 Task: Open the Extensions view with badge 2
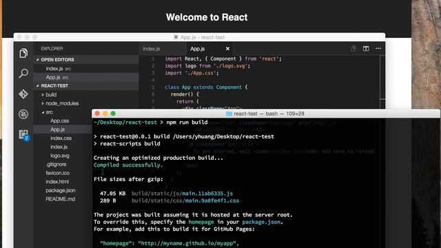[x=23, y=134]
